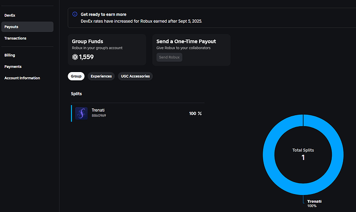The width and height of the screenshot is (356, 212).
Task: Click the Group Funds heading
Action: tap(89, 41)
